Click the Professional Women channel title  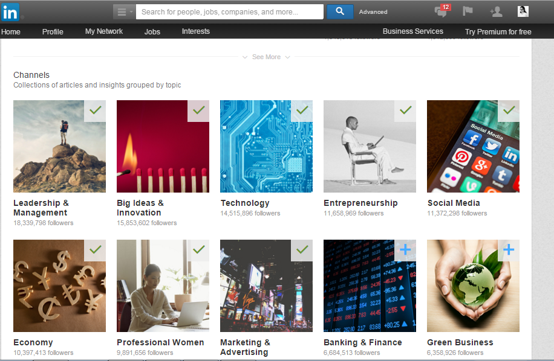pos(160,343)
